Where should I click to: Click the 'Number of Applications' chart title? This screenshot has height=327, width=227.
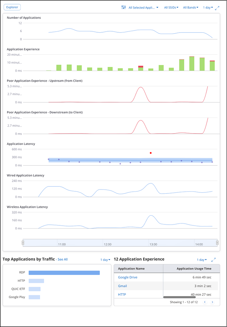(x=24, y=18)
